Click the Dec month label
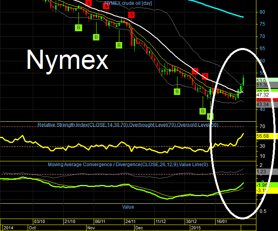The width and height of the screenshot is (278, 231). pyautogui.click(x=139, y=228)
